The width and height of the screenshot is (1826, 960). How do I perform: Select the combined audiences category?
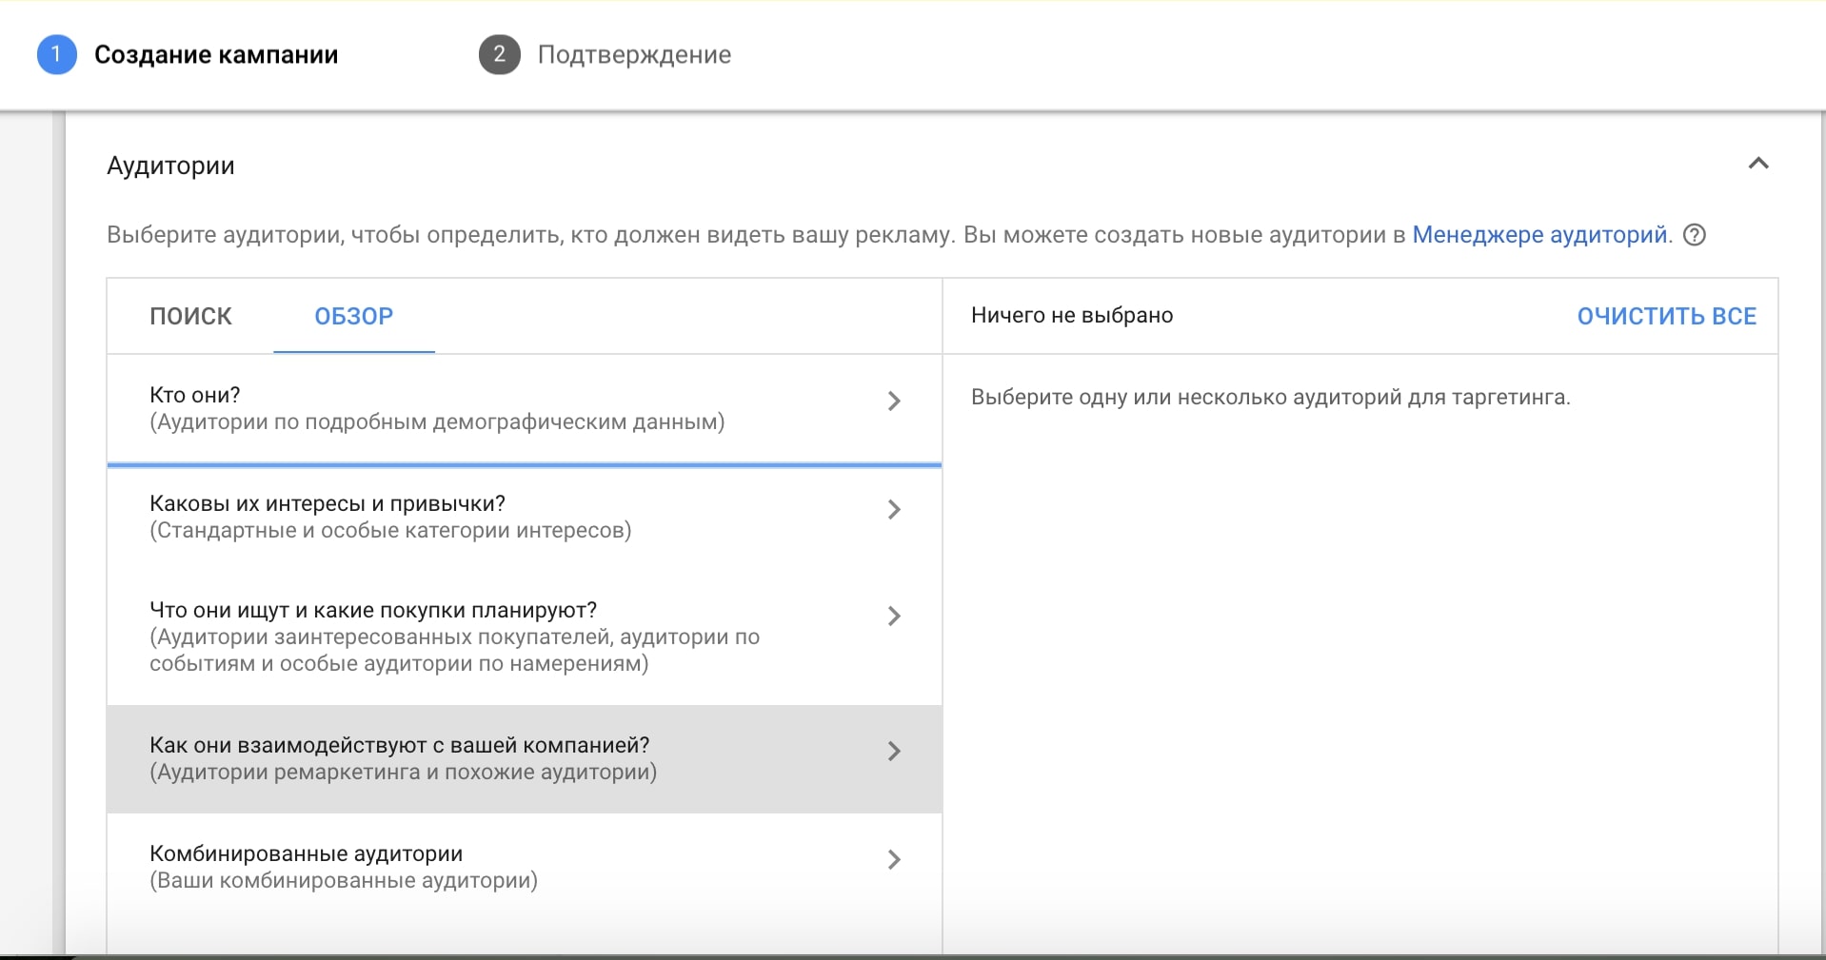coord(428,866)
